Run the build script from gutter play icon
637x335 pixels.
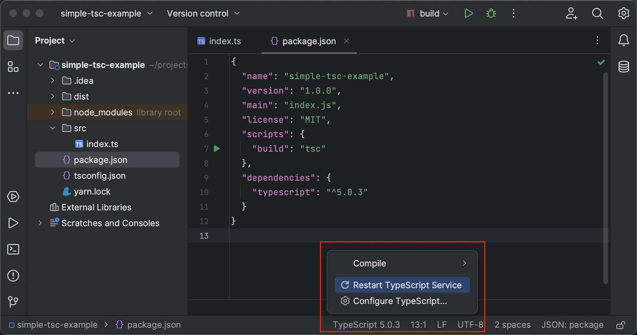[217, 148]
